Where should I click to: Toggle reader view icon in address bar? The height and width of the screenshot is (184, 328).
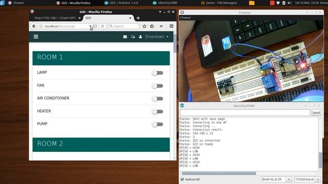[x=95, y=26]
